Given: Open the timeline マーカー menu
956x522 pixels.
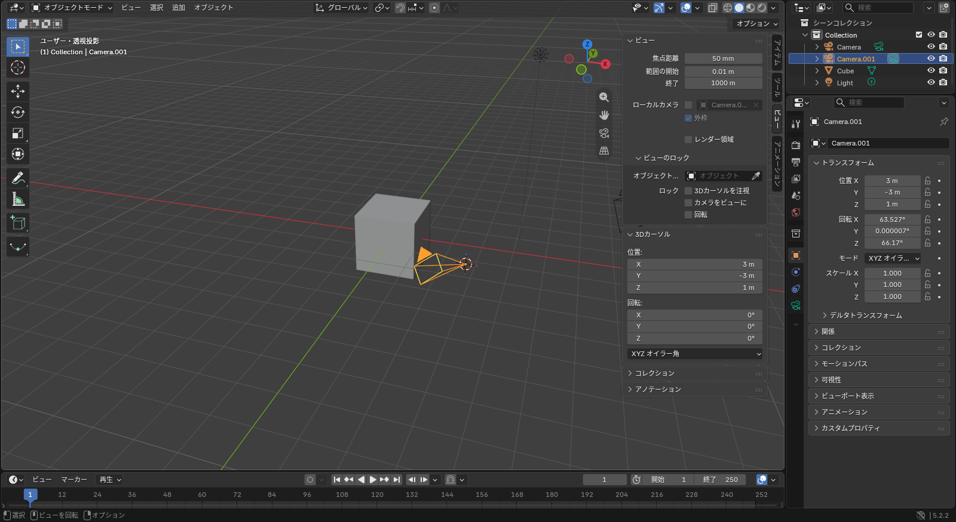Looking at the screenshot, I should tap(74, 480).
